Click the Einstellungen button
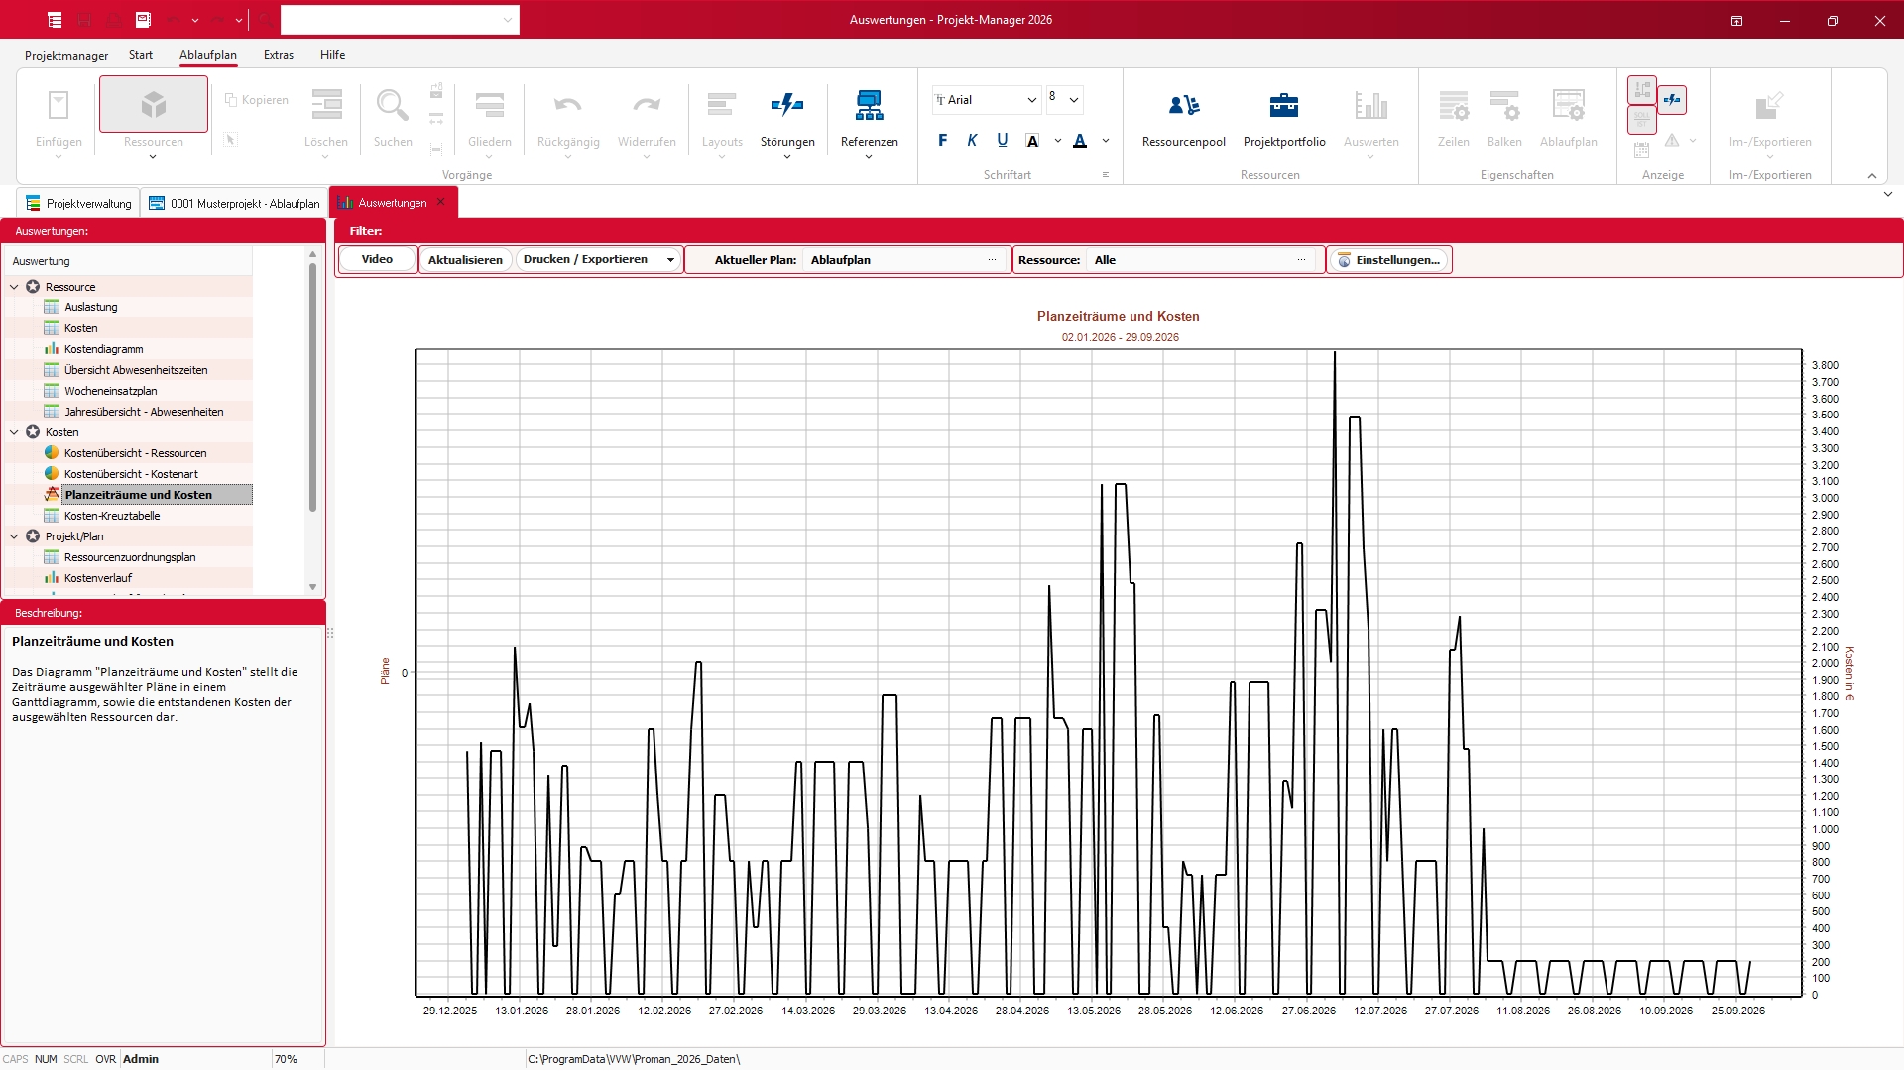The width and height of the screenshot is (1904, 1071). click(1388, 260)
